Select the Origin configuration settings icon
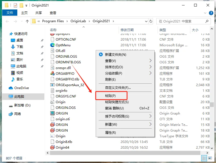 (52, 102)
